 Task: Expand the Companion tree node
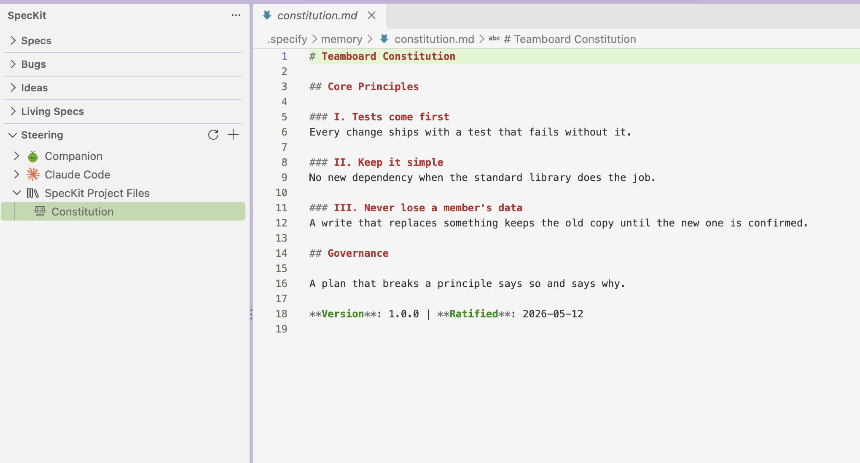tap(16, 156)
